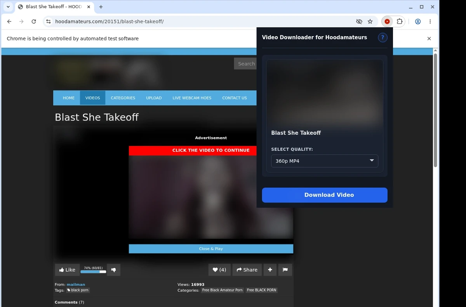466x307 pixels.
Task: Click the SELECT QUALITY label
Action: point(292,149)
